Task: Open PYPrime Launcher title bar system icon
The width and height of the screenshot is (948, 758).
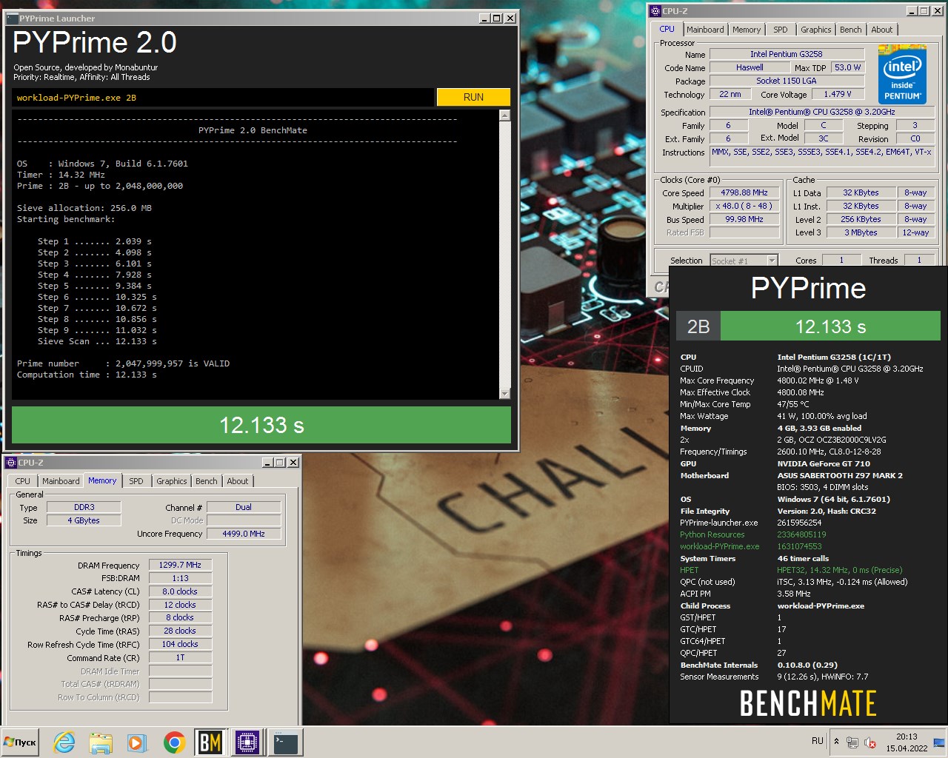Action: [x=13, y=18]
